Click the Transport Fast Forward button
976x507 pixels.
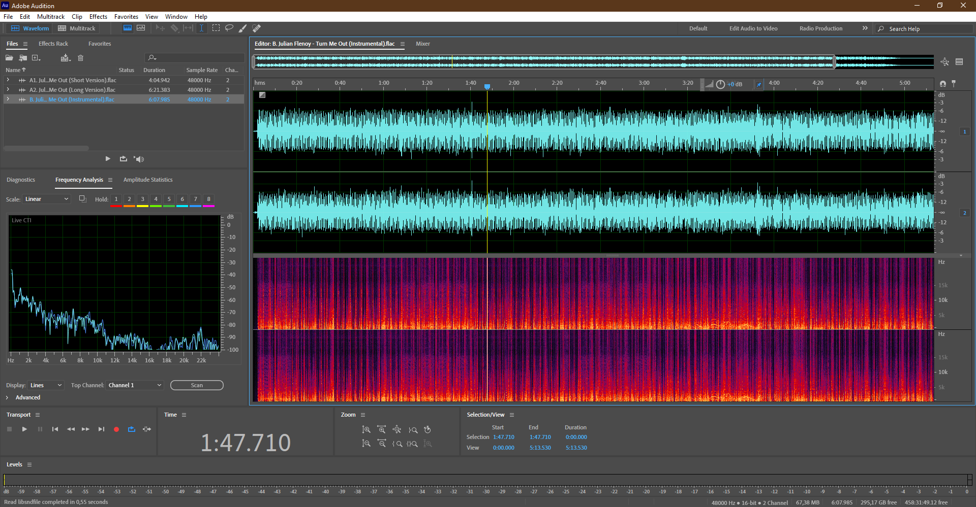tap(86, 429)
